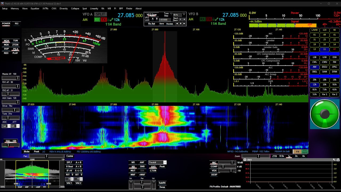Toggle the POWER button
Viewport: 341px width, 192px height.
coord(6,23)
